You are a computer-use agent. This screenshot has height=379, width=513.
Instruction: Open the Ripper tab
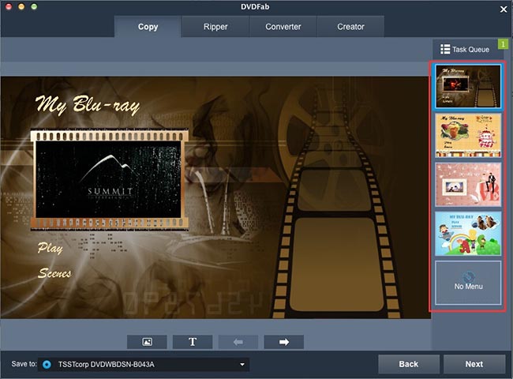[215, 27]
